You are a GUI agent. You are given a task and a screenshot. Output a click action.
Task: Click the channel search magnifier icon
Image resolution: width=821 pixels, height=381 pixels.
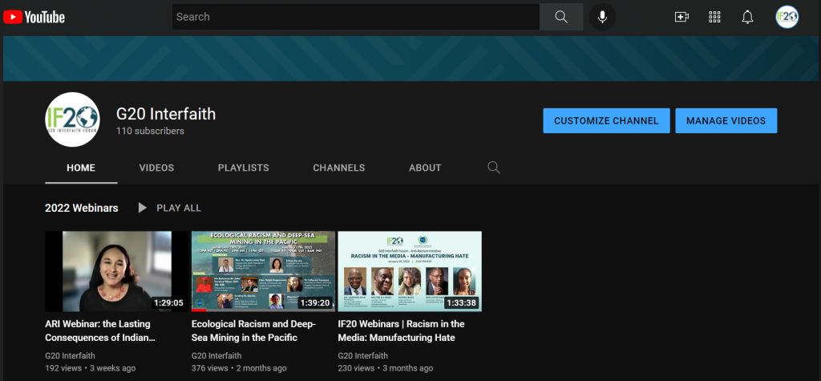tap(493, 167)
